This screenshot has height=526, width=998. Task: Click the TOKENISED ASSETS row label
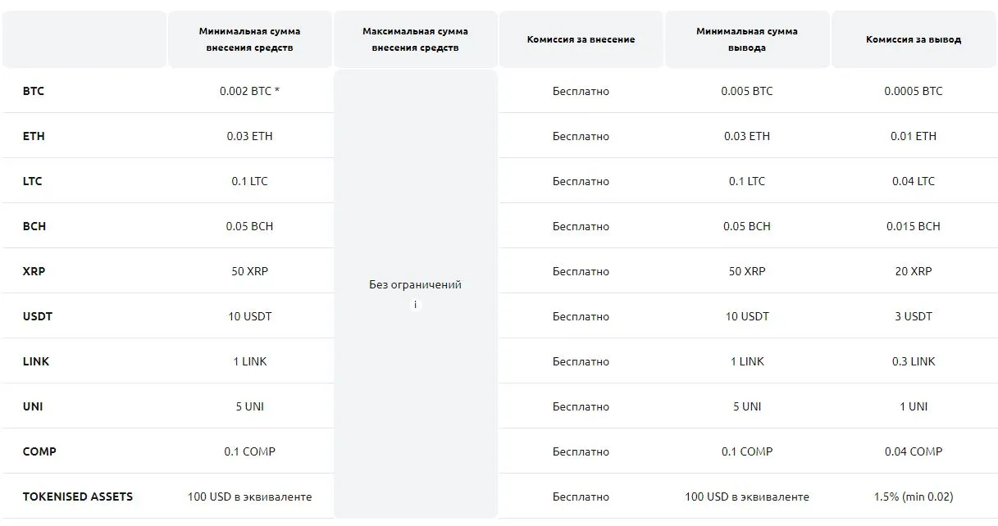tap(78, 497)
